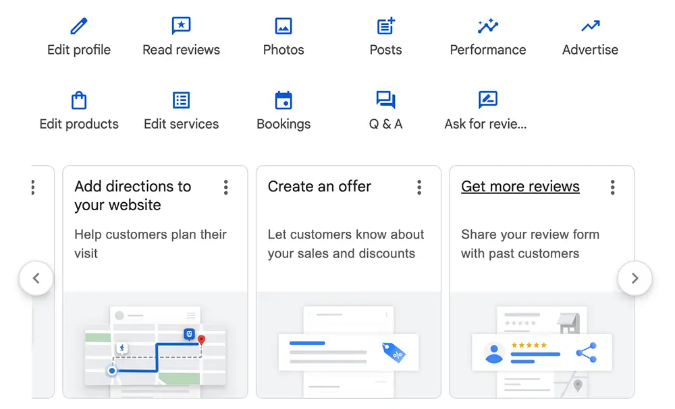Image resolution: width=675 pixels, height=409 pixels.
Task: Click the Read reviews label
Action: point(181,50)
